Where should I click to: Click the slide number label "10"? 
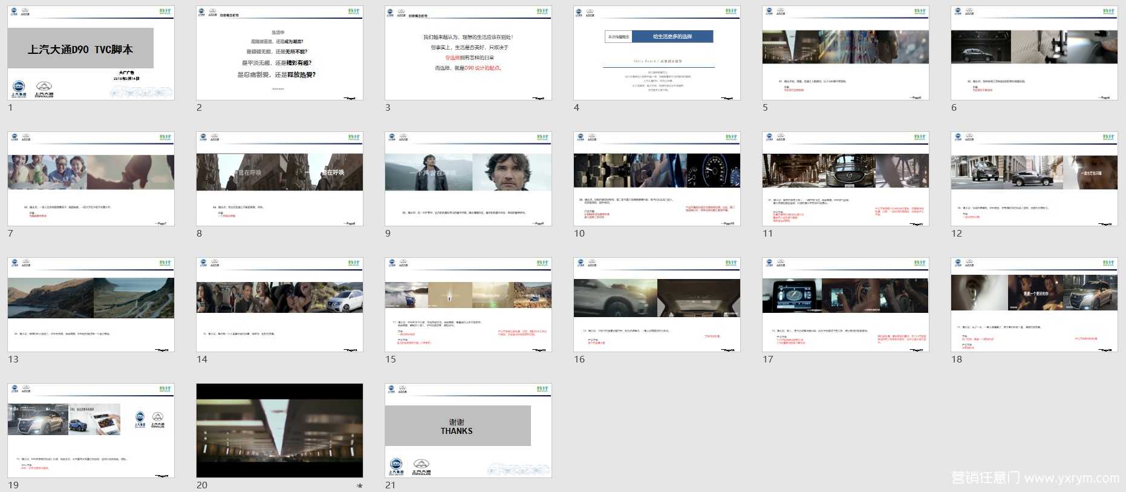[579, 234]
